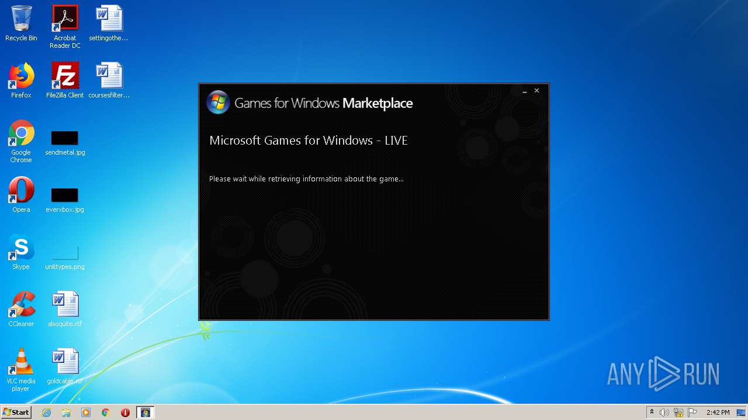The image size is (748, 420).
Task: Open CCleaner desktop shortcut
Action: click(21, 309)
